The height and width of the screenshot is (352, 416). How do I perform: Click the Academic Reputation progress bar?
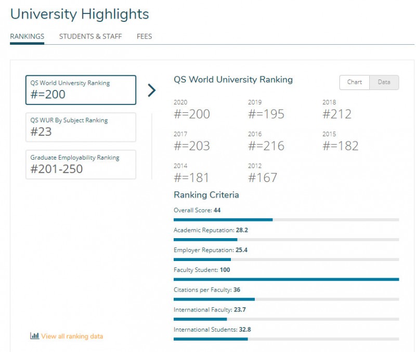[287, 240]
